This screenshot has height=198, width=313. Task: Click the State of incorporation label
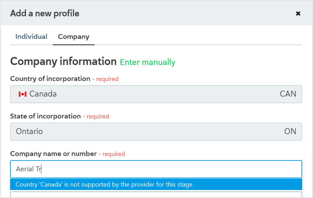(x=45, y=116)
